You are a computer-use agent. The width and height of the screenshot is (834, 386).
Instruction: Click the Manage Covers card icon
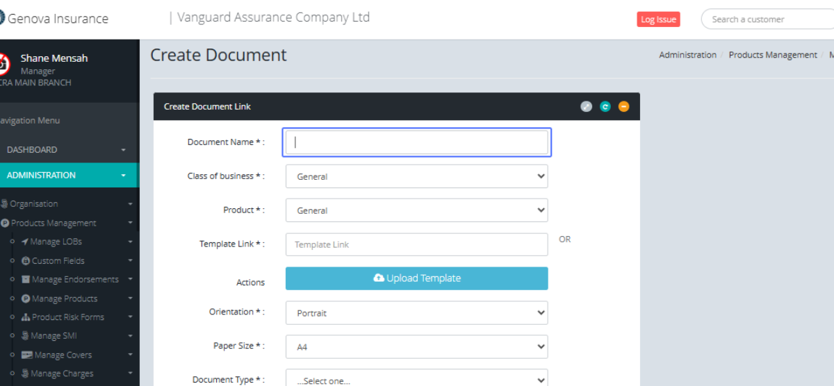27,355
